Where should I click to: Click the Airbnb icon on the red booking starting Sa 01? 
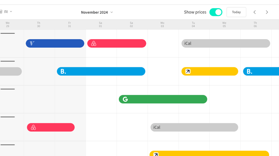(94, 43)
